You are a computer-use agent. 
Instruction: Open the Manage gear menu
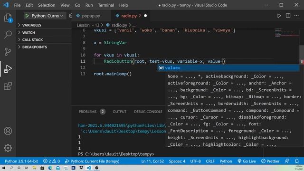(8, 148)
